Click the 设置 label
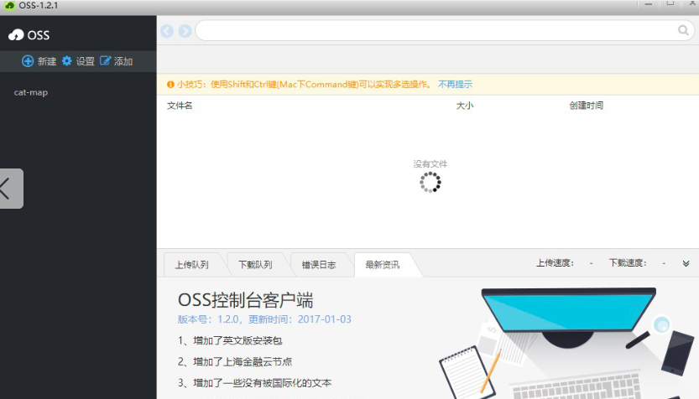 pos(85,61)
